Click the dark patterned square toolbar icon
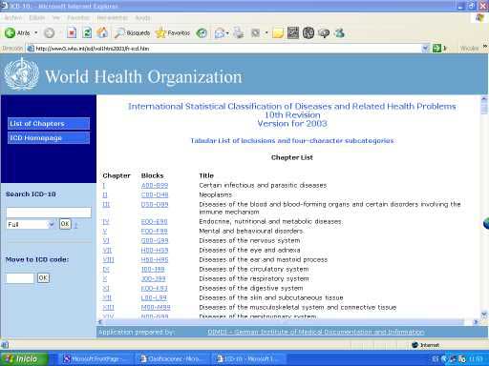 pyautogui.click(x=293, y=32)
